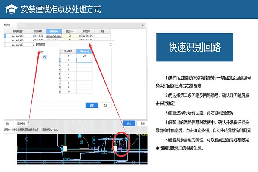258x172 pixels.
Task: Open the 管径 dropdown in row 2
Action: [90, 61]
